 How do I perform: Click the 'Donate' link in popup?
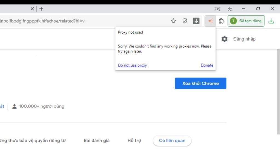point(207,65)
